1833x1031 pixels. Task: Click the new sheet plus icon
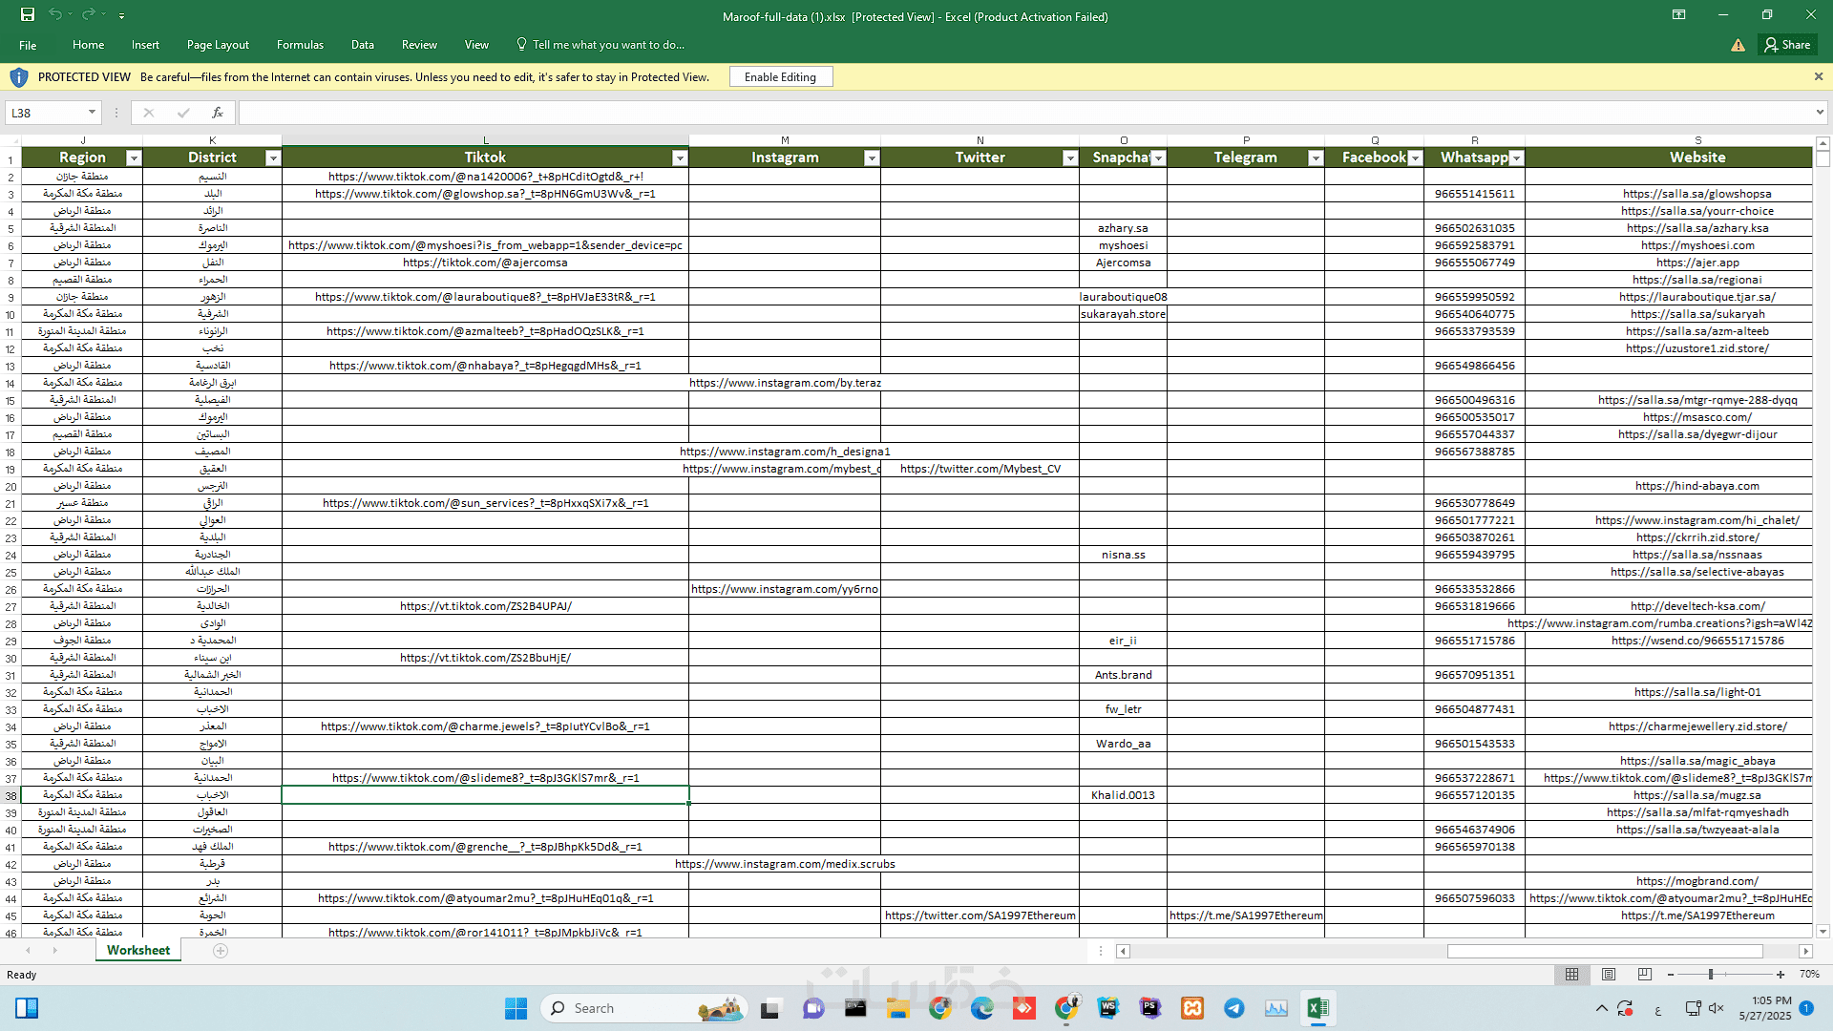(x=221, y=951)
